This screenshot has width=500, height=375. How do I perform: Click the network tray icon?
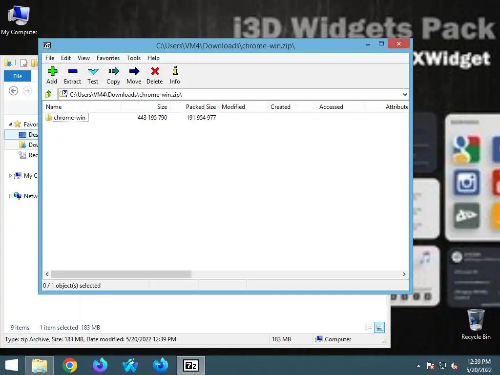click(442, 366)
